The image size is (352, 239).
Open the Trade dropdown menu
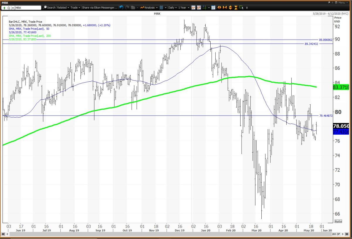pos(75,7)
